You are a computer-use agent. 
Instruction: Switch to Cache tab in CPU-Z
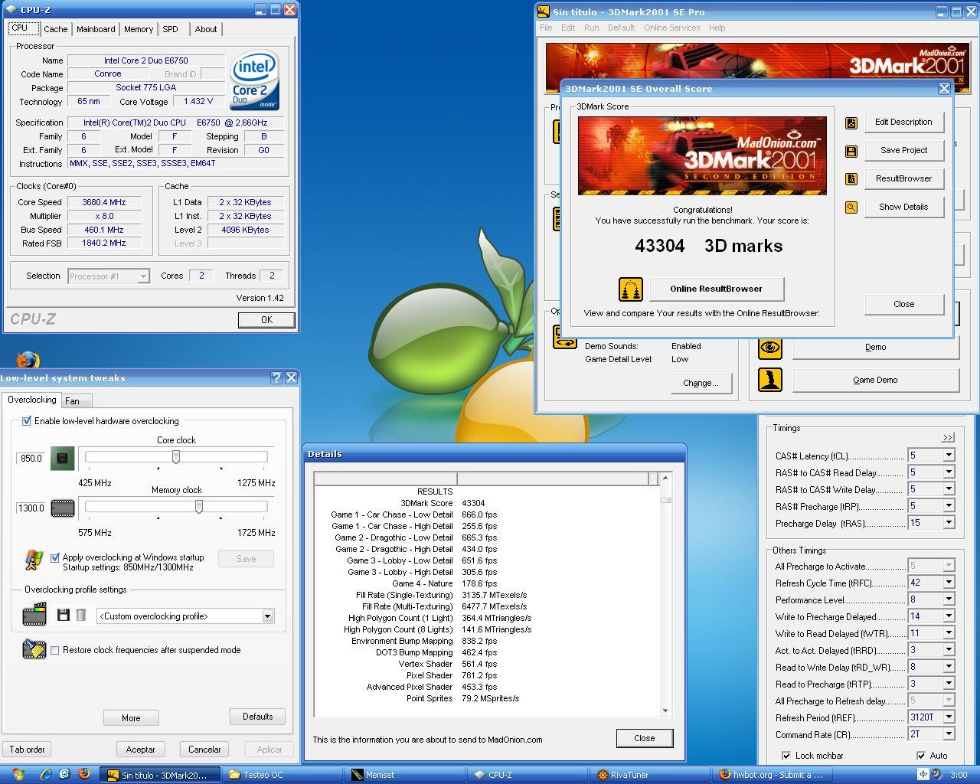pyautogui.click(x=55, y=29)
